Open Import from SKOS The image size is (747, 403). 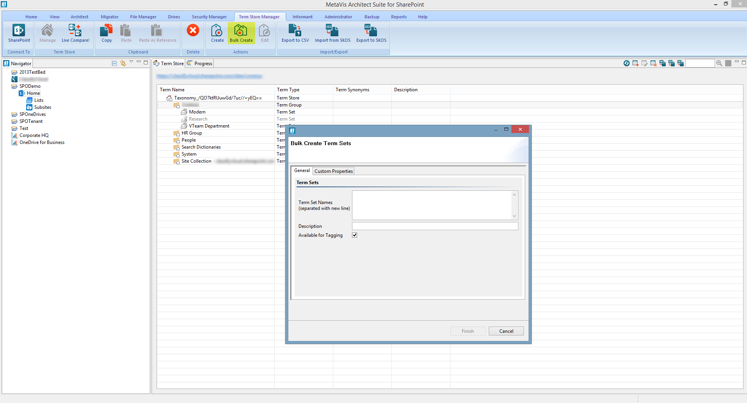click(332, 33)
